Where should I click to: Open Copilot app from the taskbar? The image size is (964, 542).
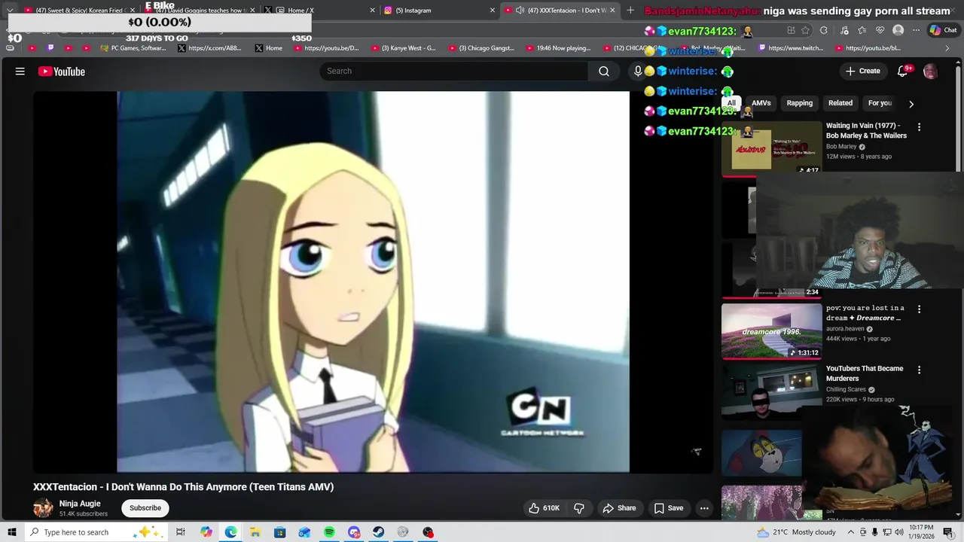point(206,532)
